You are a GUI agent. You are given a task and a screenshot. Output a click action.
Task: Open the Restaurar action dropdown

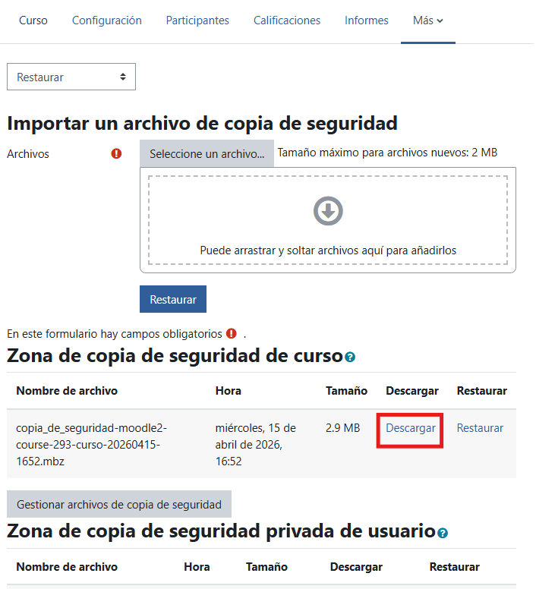point(71,77)
